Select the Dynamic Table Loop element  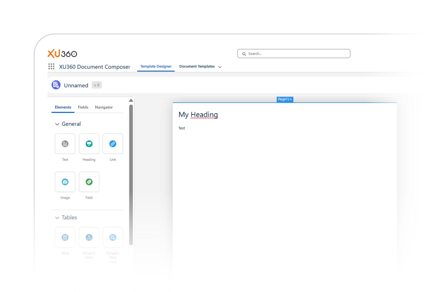pyautogui.click(x=113, y=238)
